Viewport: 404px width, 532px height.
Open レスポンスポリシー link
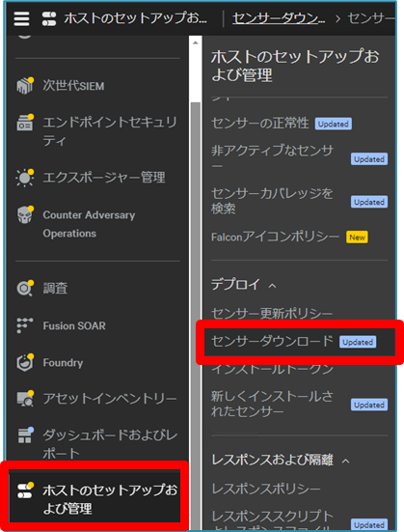point(266,489)
